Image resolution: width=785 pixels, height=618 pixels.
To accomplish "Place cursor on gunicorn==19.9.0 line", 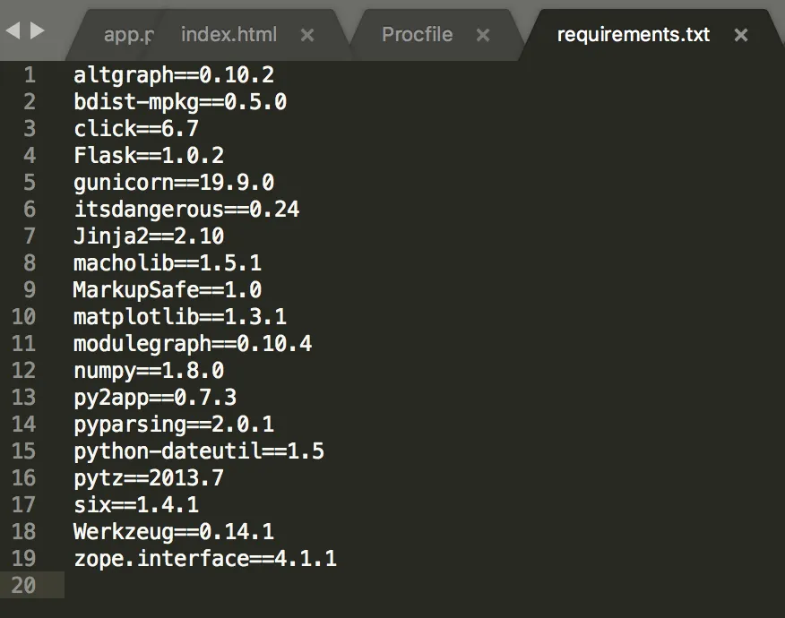I will tap(174, 182).
